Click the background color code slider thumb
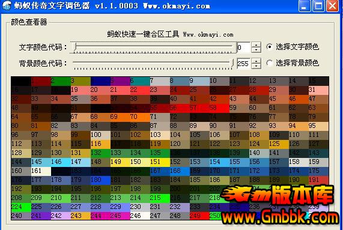The width and height of the screenshot is (343, 230). coord(232,63)
